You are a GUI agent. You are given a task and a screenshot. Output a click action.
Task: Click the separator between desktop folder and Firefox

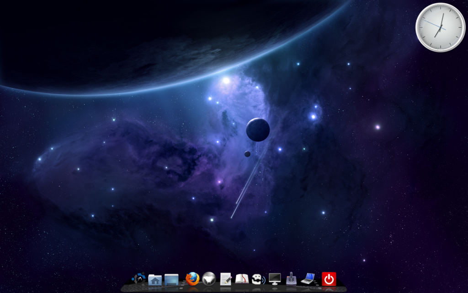182,280
